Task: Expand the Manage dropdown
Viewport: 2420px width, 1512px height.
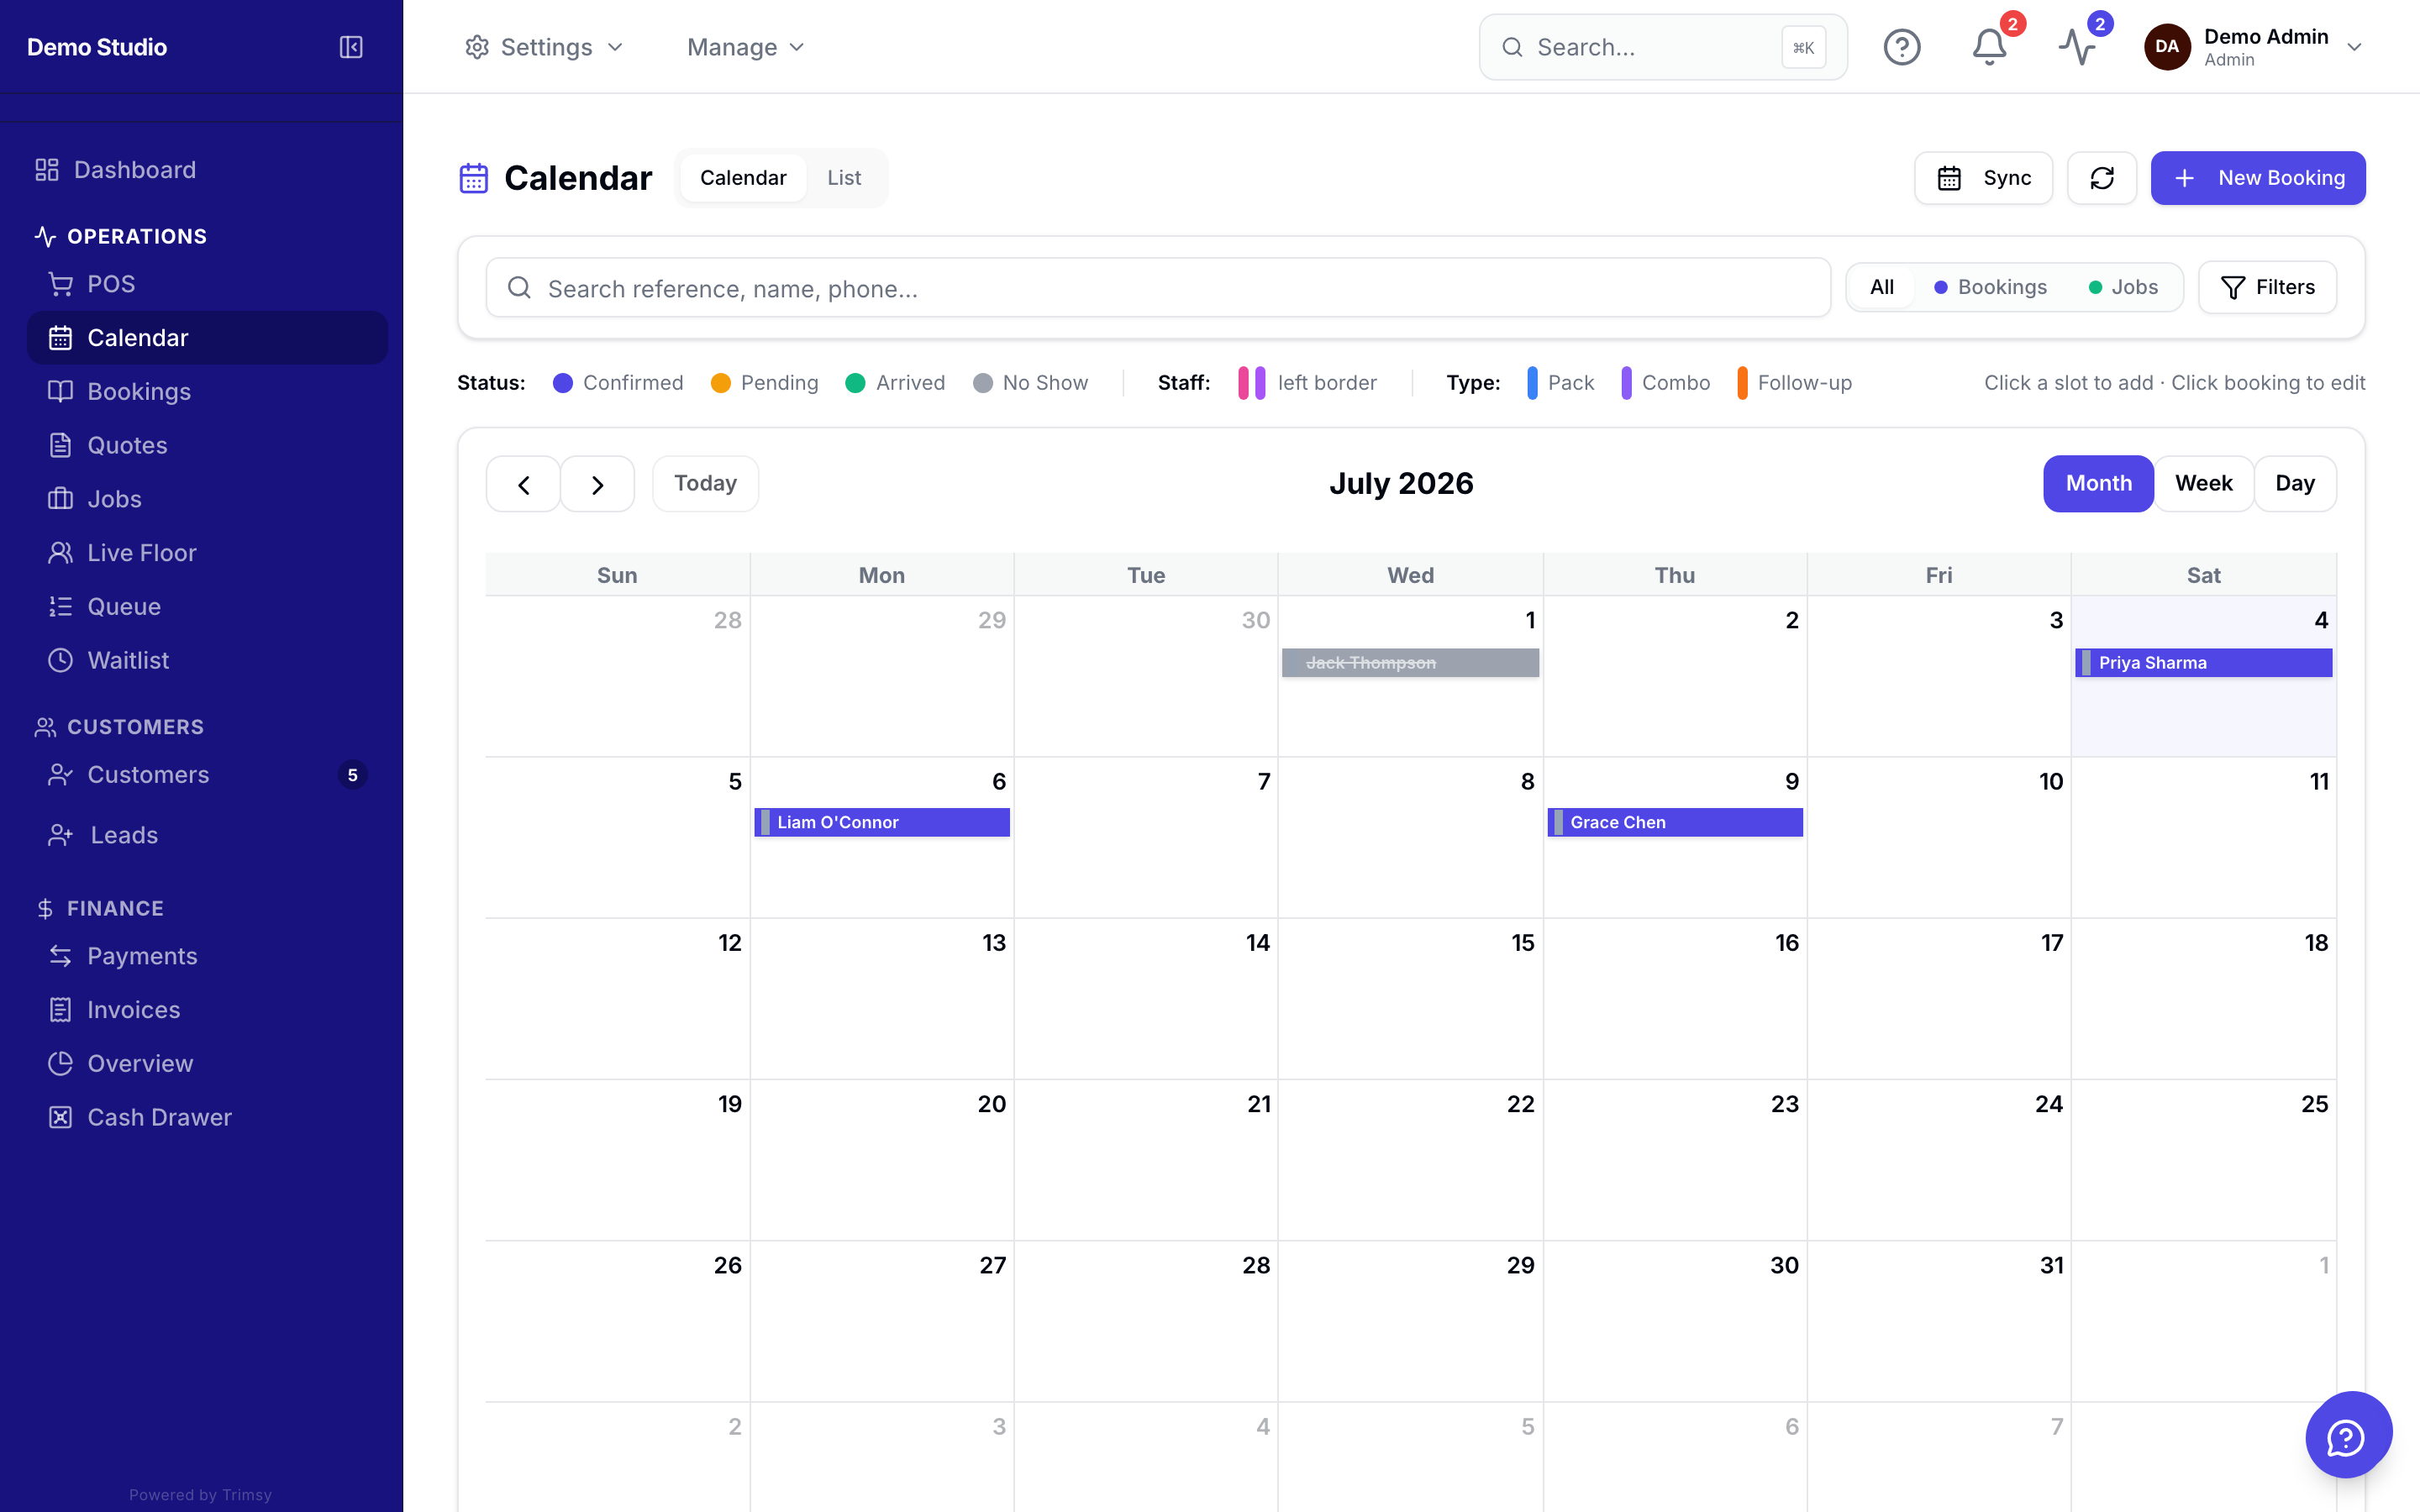Action: (x=746, y=47)
